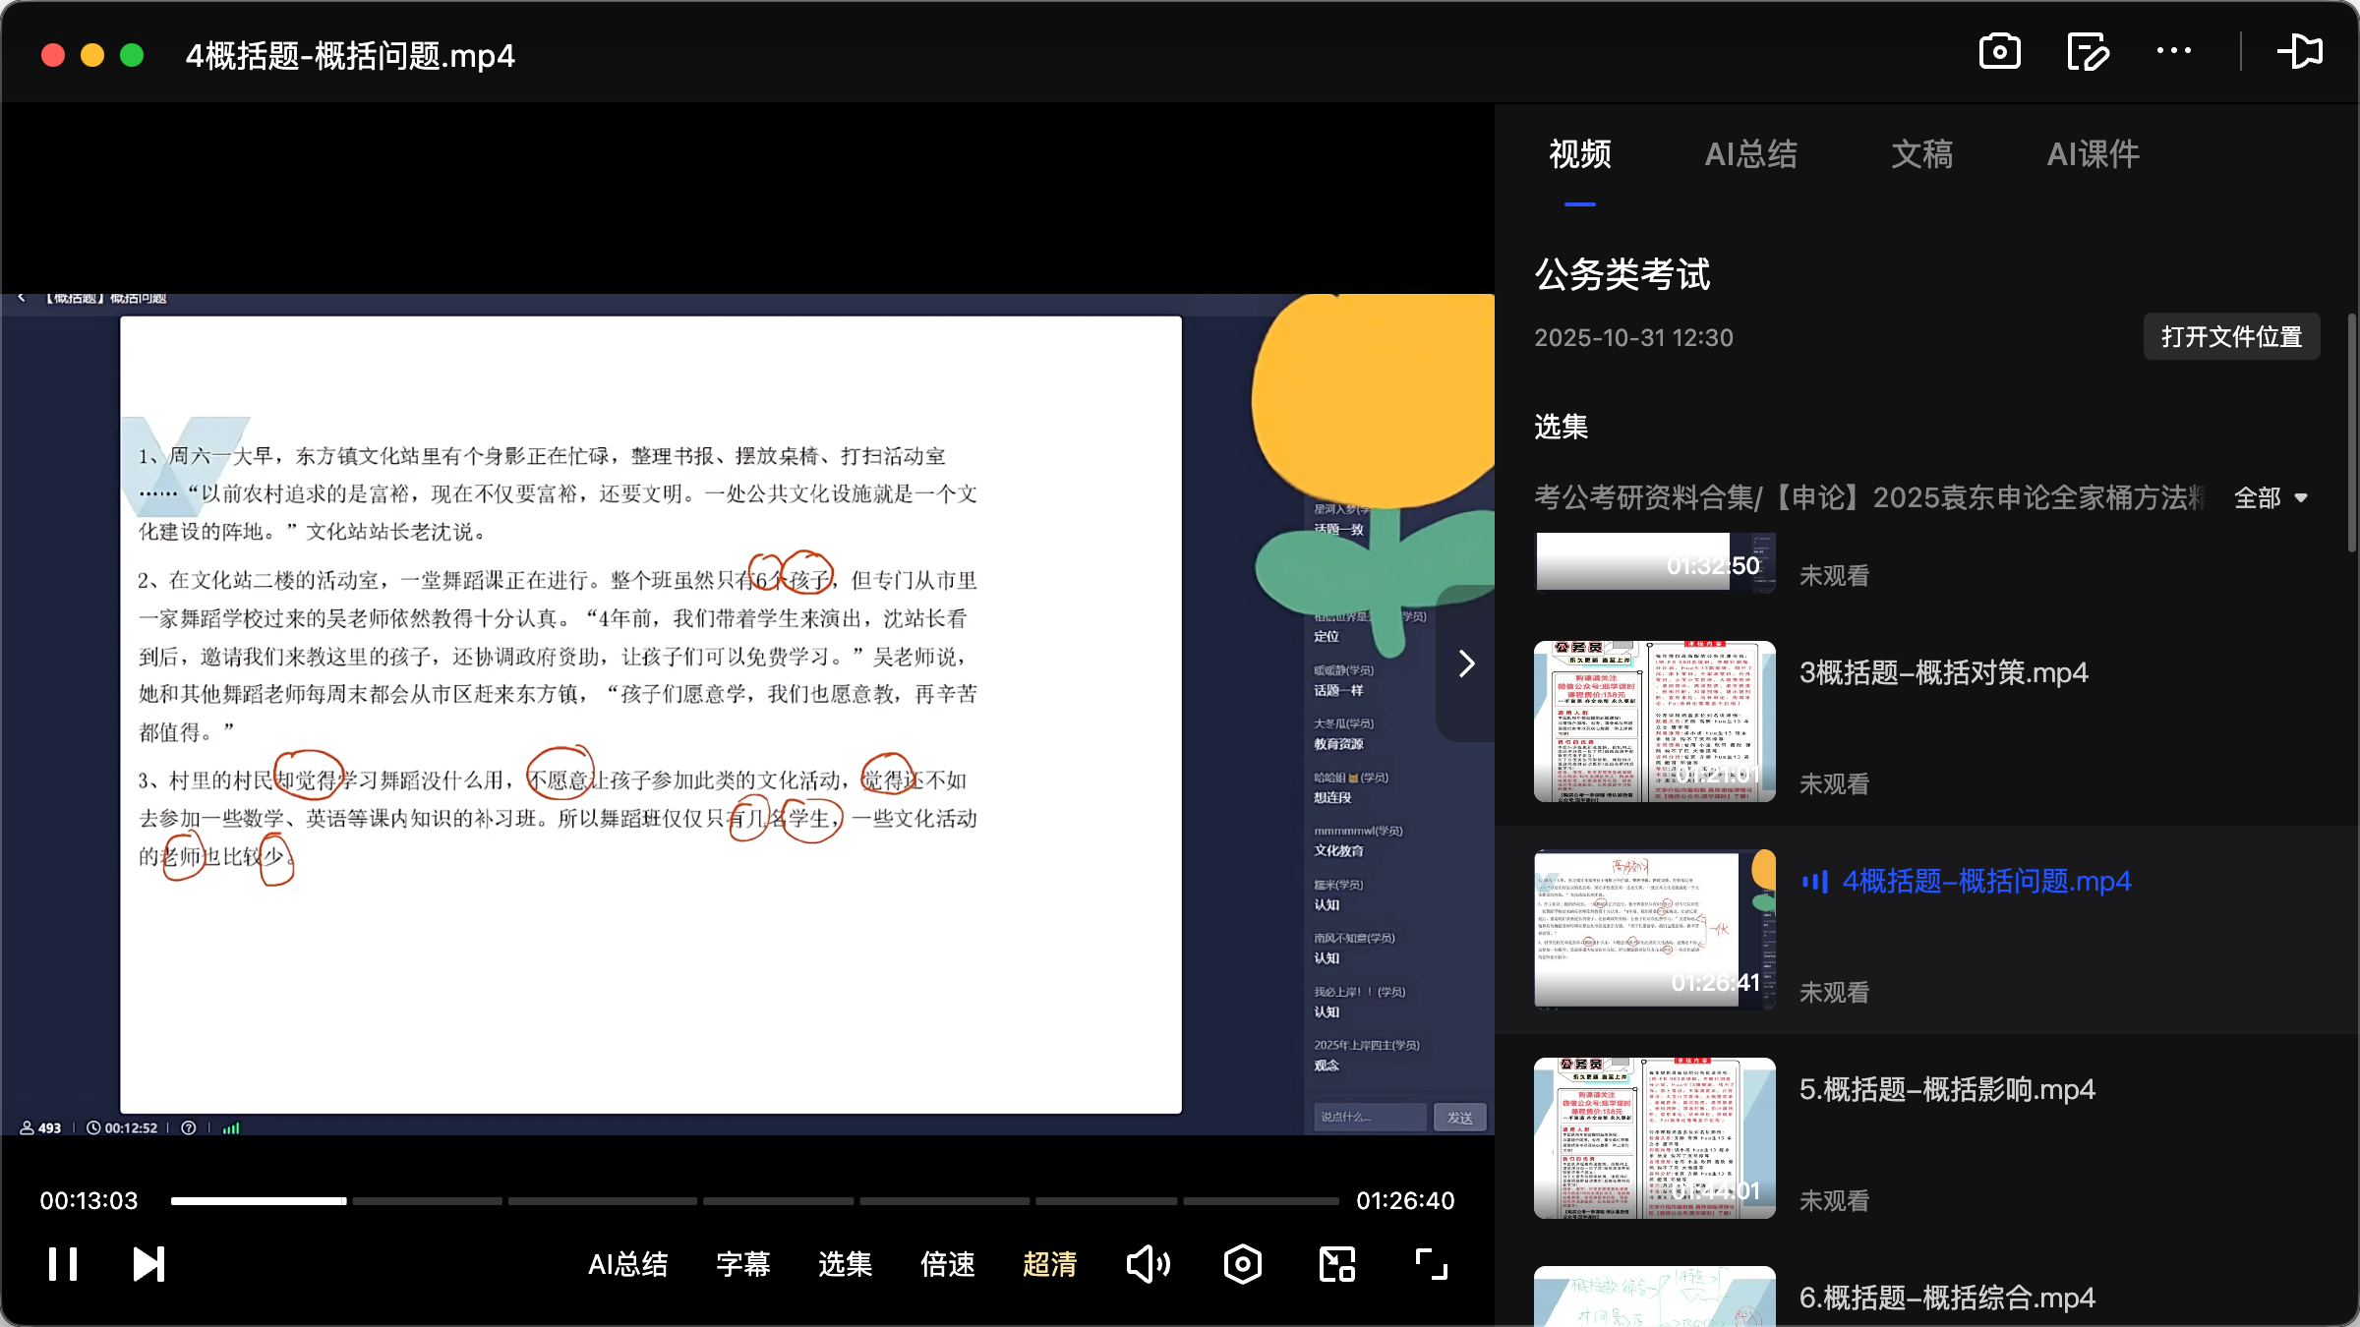Play 5.概括题-概括影响.mp4 from the playlist
Viewport: 2360px width, 1327px height.
pos(1947,1089)
